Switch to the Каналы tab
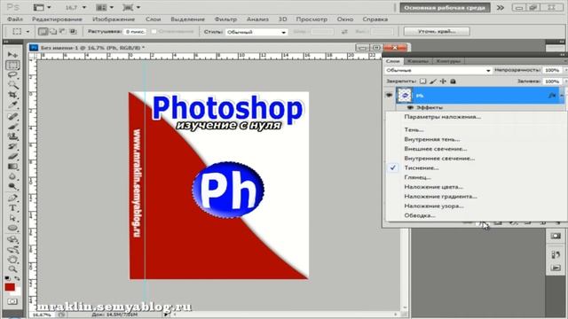568x319 pixels. [x=418, y=61]
